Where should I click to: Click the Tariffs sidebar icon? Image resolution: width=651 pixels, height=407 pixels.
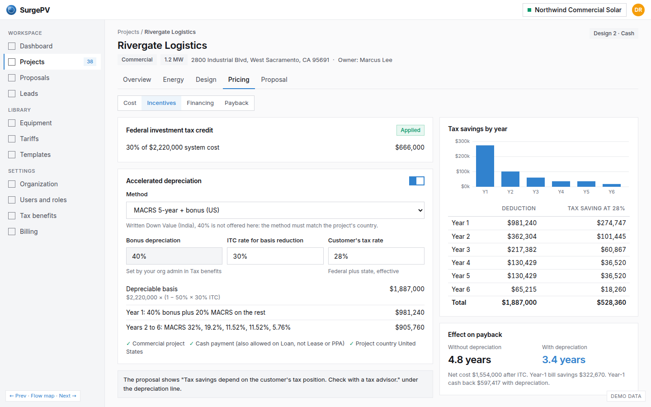coord(12,139)
